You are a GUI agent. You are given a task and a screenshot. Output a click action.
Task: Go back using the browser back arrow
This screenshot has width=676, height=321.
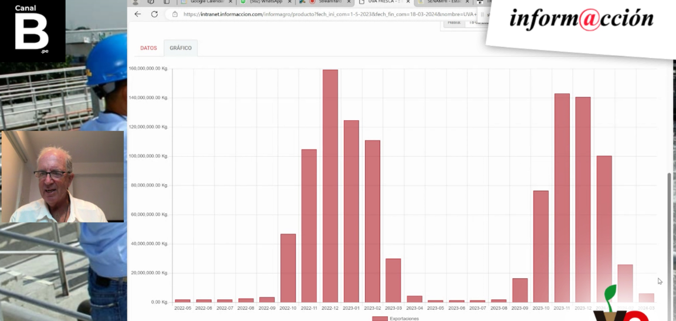point(137,14)
